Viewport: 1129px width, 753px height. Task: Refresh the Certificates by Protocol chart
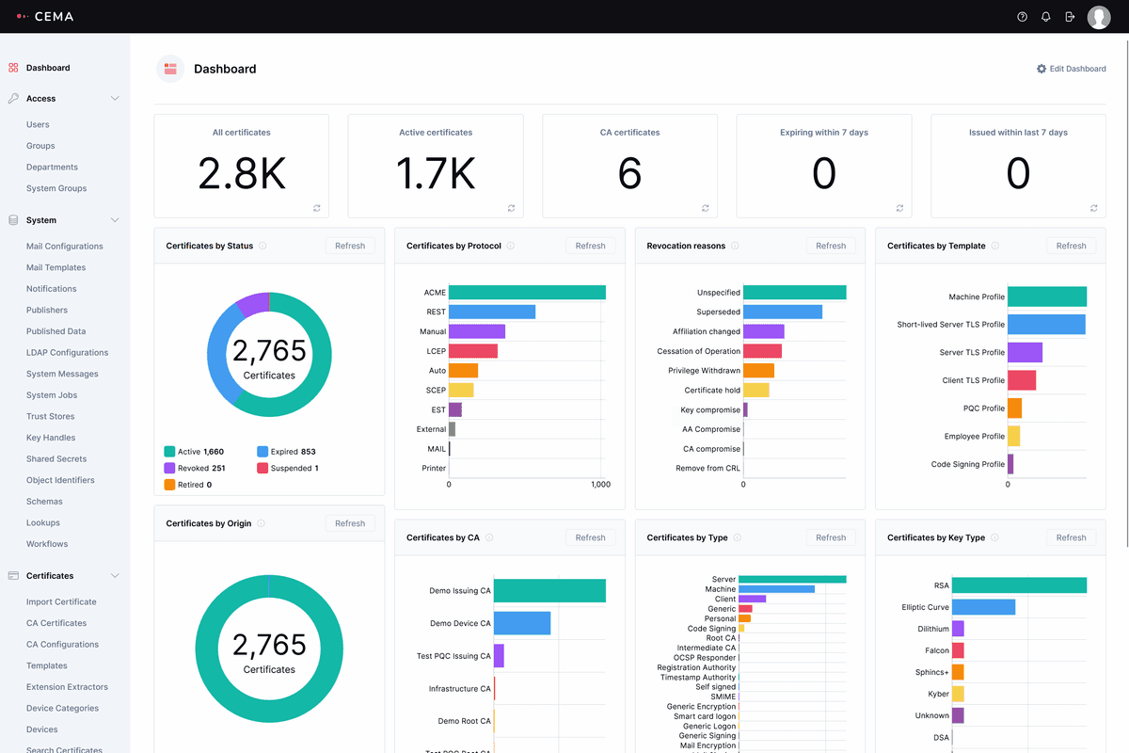point(590,246)
